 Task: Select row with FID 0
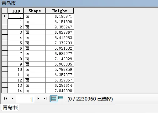[5, 16]
